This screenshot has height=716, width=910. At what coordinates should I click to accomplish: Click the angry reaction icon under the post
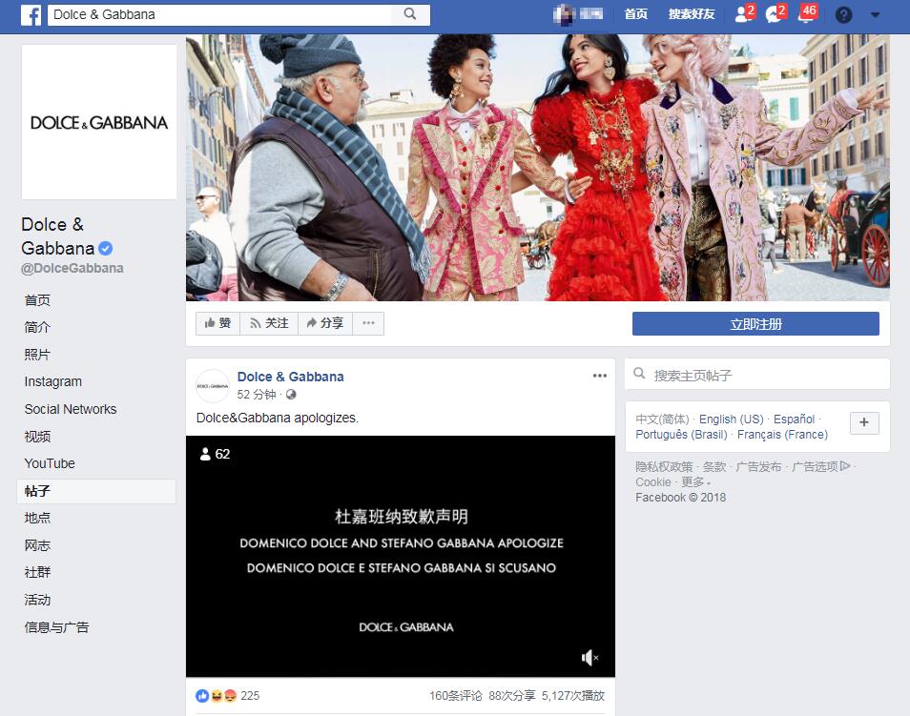[x=230, y=696]
